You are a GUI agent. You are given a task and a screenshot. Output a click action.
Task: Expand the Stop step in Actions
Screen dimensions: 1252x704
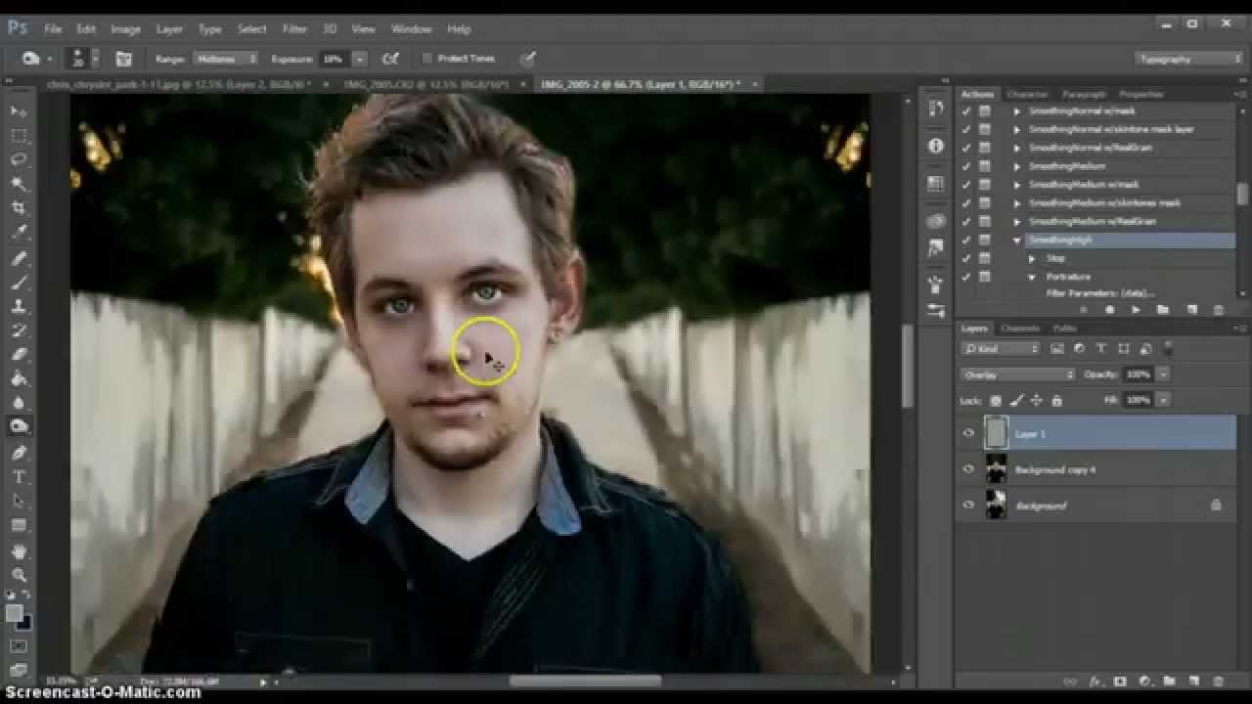tap(1032, 259)
